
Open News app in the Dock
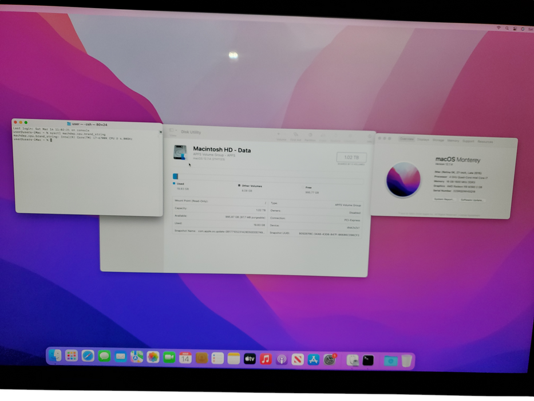point(298,359)
